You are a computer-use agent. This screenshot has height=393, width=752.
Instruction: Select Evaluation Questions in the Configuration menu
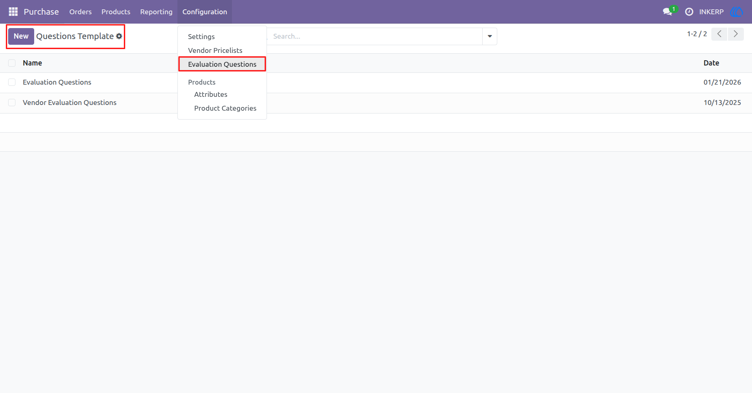[x=222, y=64]
